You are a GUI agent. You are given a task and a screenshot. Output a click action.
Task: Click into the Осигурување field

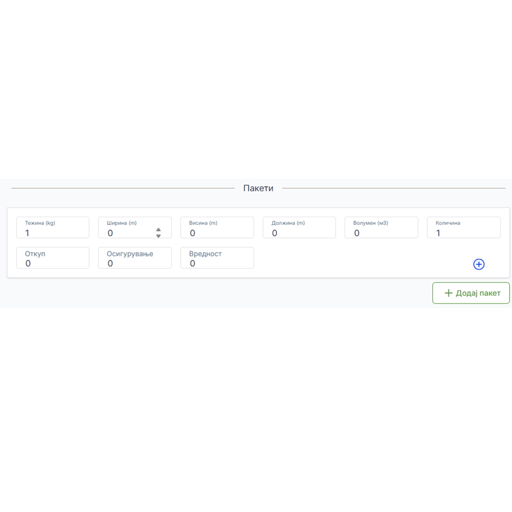point(135,258)
